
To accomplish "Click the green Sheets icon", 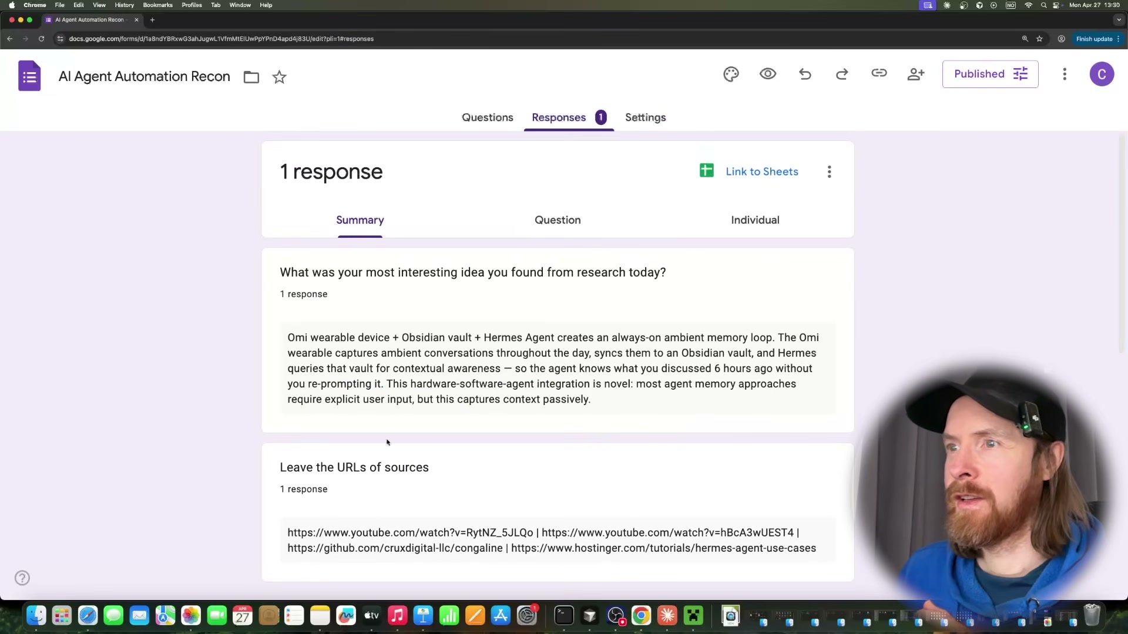I will tap(706, 171).
